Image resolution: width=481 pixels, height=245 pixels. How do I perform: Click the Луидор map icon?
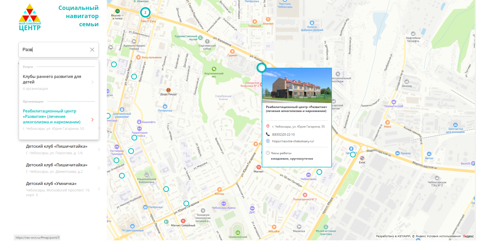pos(397,153)
